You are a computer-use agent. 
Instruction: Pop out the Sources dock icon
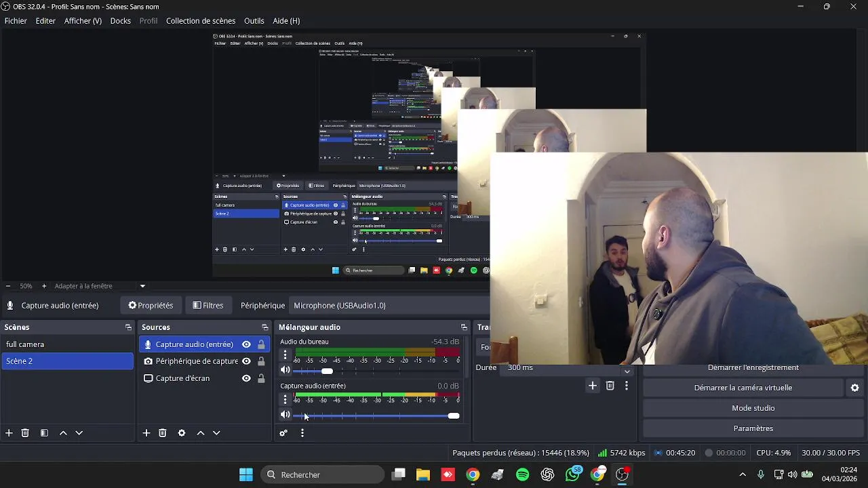click(264, 327)
